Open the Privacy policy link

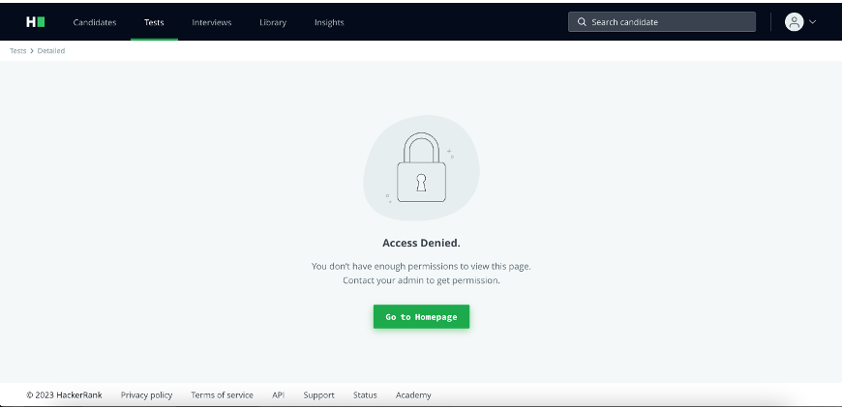(x=146, y=395)
